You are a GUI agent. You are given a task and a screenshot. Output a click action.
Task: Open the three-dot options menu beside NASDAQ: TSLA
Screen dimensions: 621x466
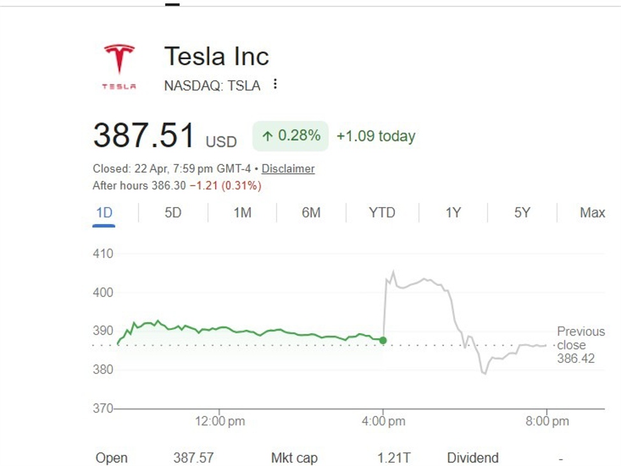coord(275,84)
